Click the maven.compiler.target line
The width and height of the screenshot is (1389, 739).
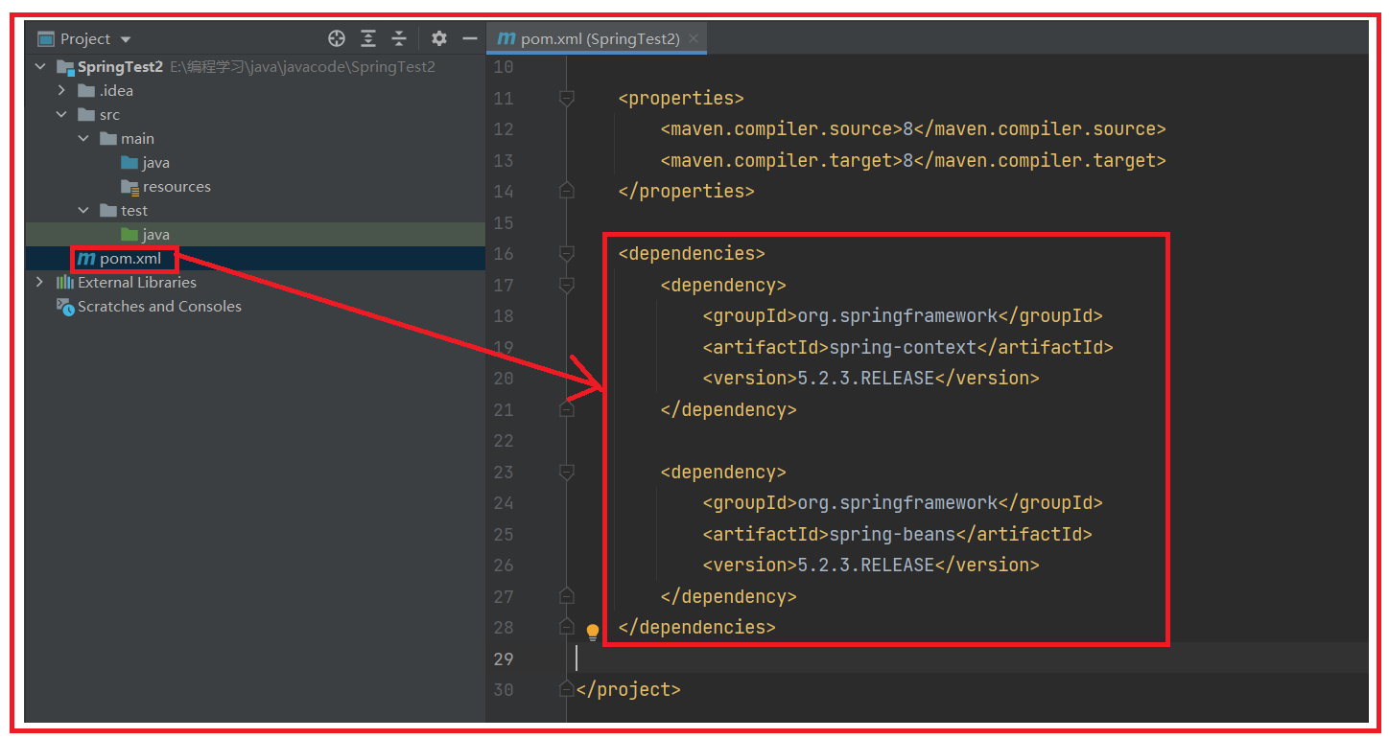click(x=913, y=160)
